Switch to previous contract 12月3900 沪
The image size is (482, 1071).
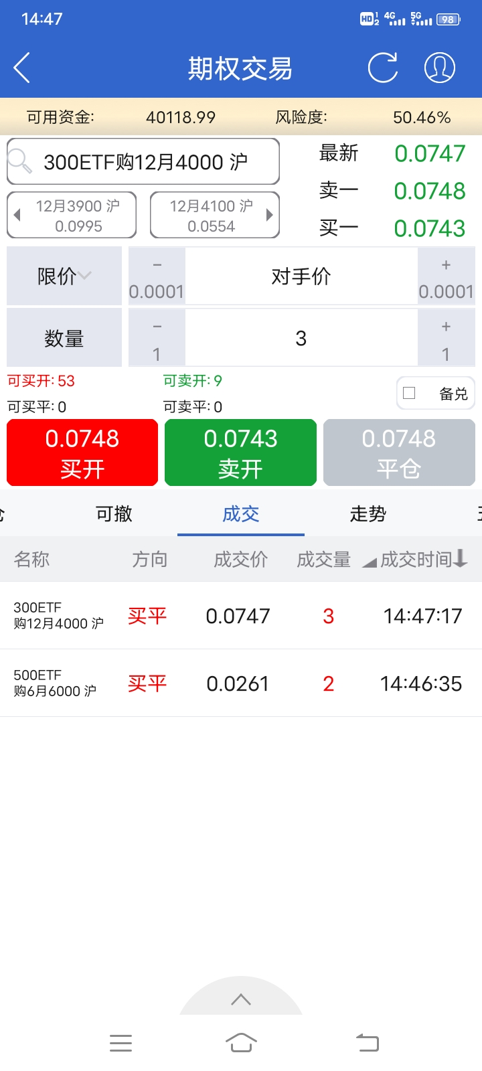(72, 215)
